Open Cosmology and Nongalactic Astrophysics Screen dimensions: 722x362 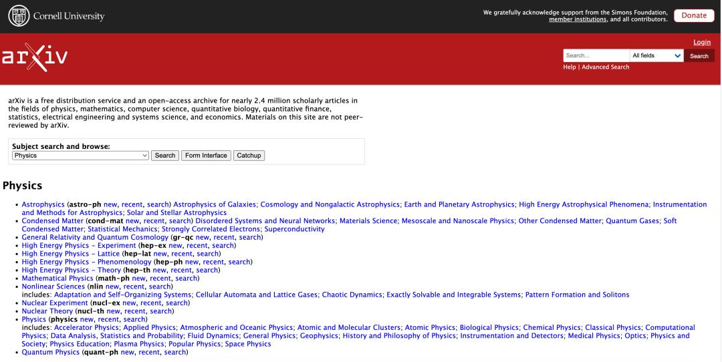330,204
